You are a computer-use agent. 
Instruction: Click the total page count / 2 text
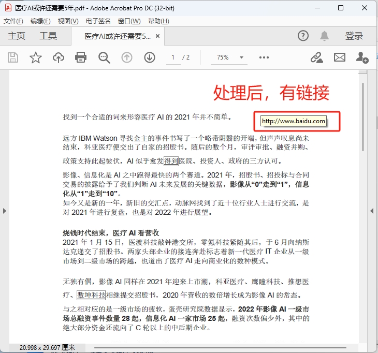click(x=186, y=57)
